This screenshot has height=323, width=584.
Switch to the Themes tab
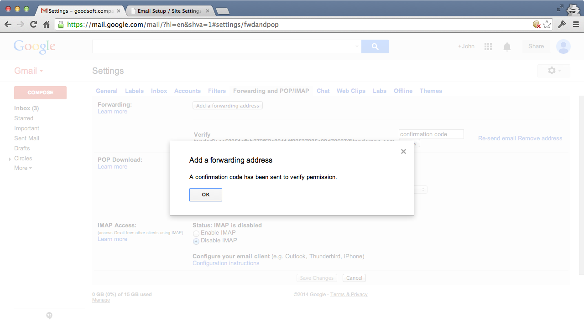click(x=431, y=91)
